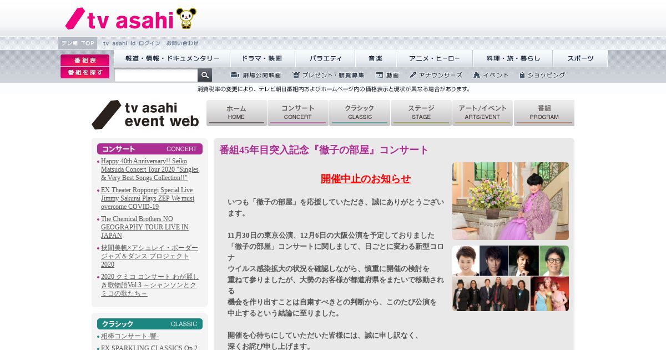The height and width of the screenshot is (350, 666).
Task: Click the tv asahi logo
Action: pos(119,19)
